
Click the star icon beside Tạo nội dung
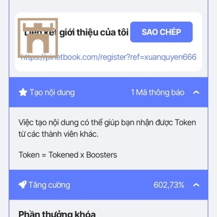point(23,92)
